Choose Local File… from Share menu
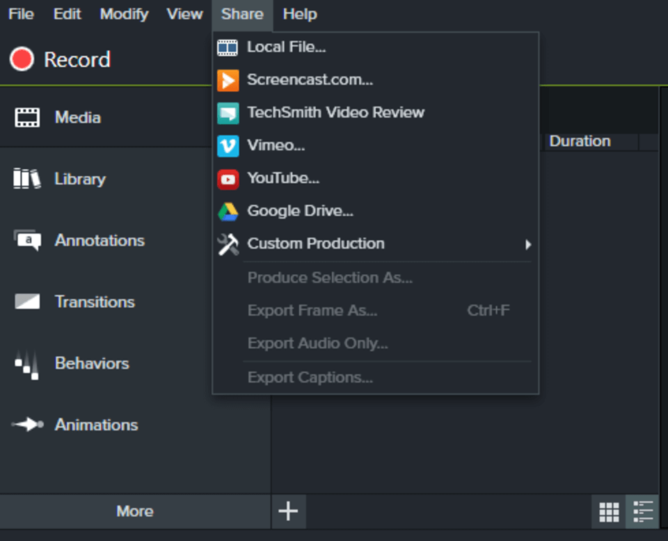The width and height of the screenshot is (668, 541). [286, 47]
